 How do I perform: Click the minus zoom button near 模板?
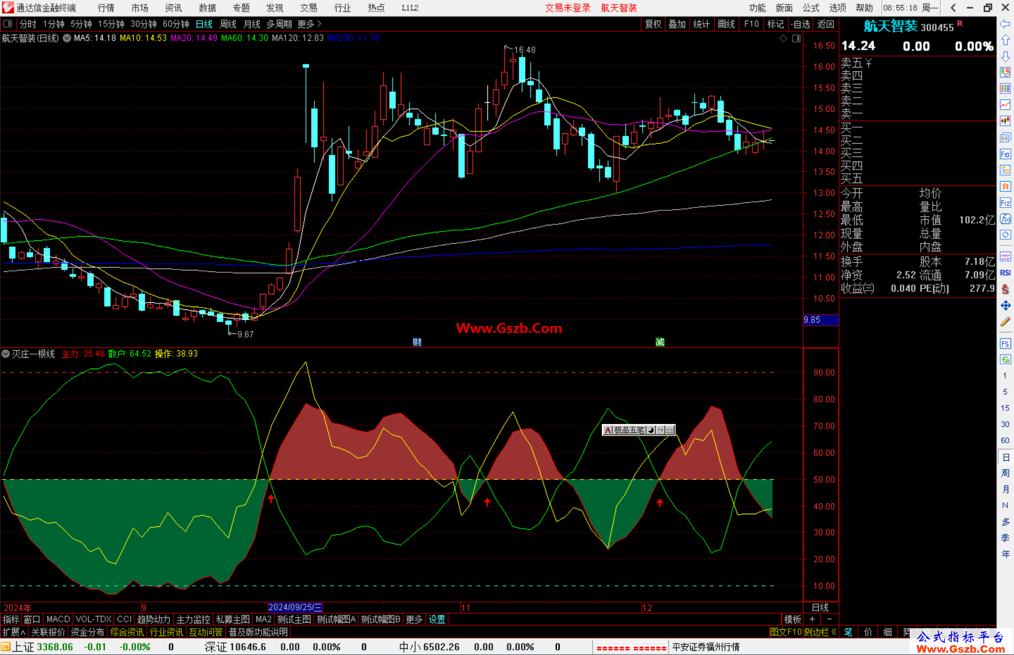(829, 619)
